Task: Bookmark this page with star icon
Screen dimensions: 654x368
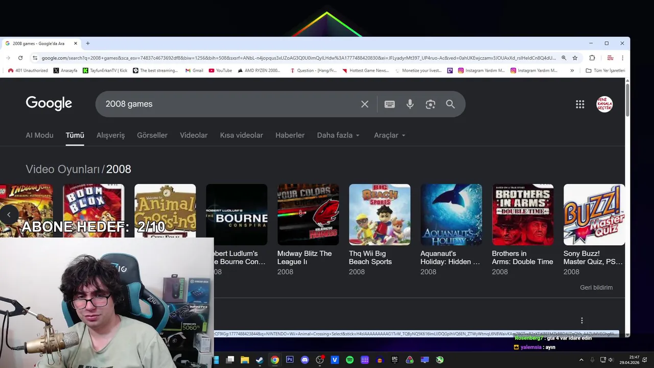Action: click(x=575, y=58)
